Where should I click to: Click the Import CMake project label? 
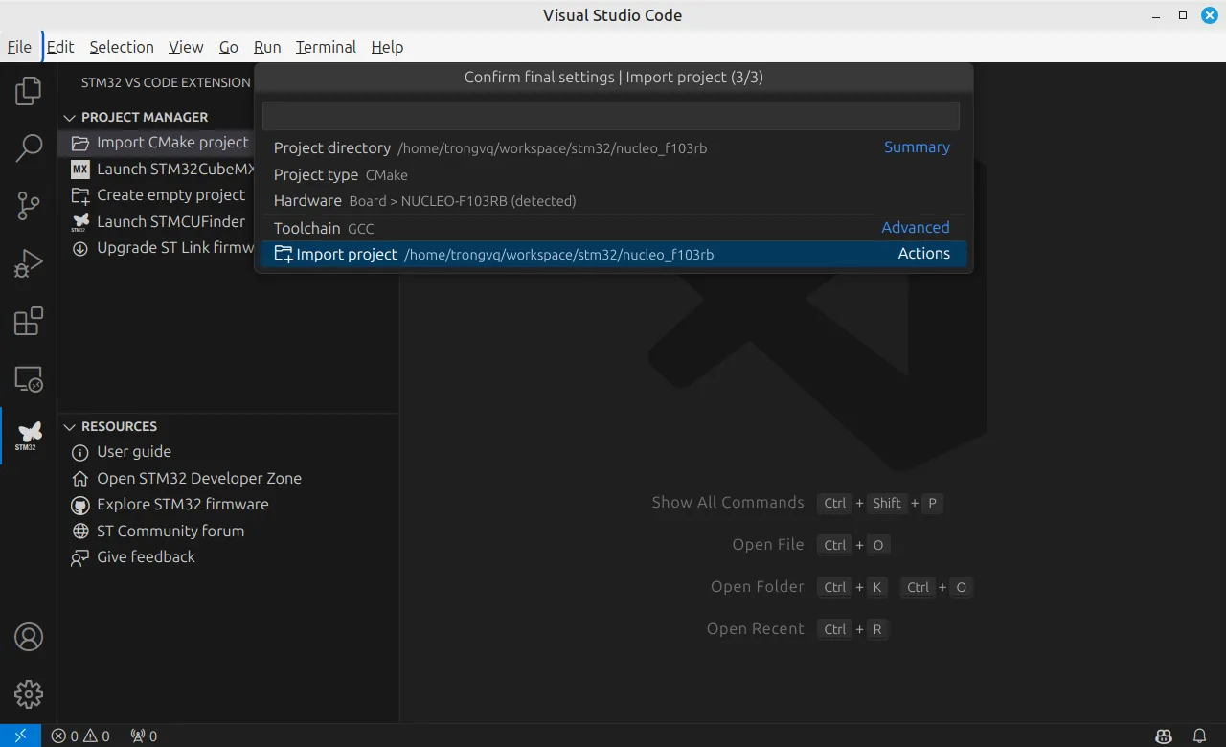click(172, 143)
